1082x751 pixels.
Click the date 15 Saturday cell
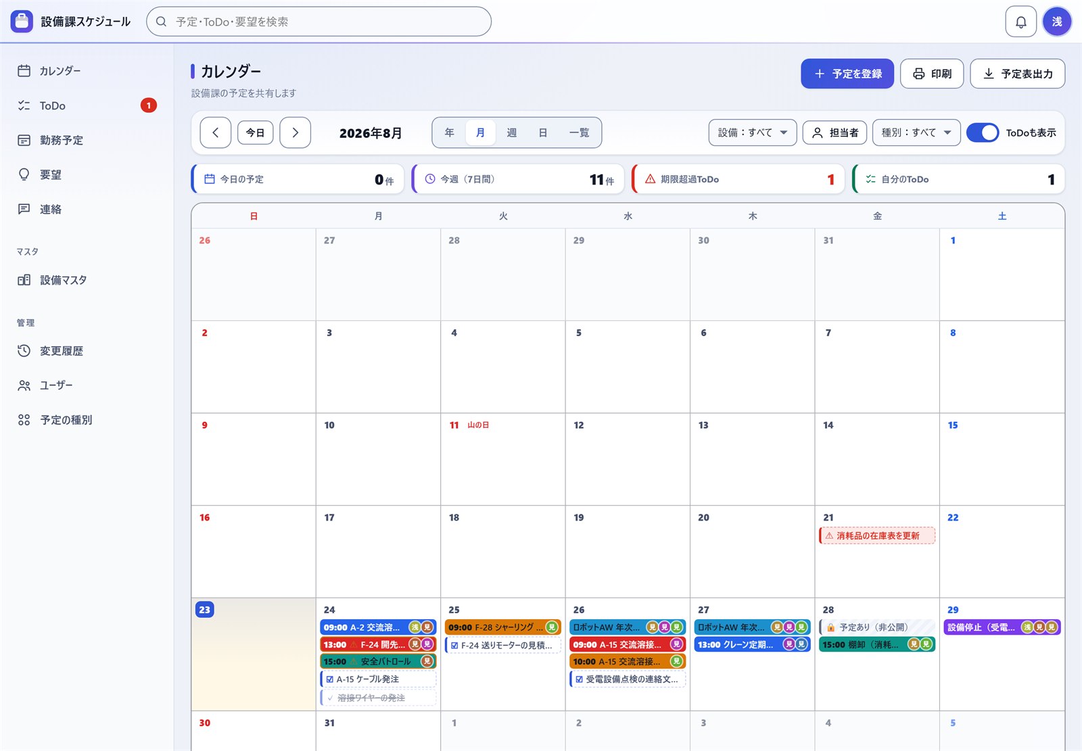point(1002,459)
